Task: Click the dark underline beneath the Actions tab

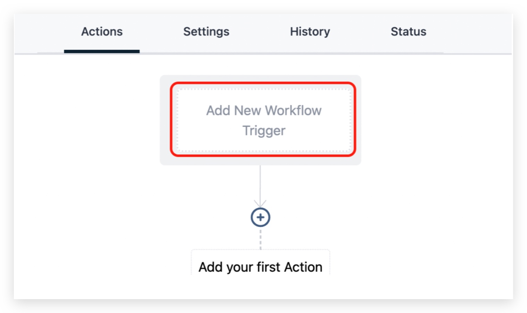Action: pos(102,52)
